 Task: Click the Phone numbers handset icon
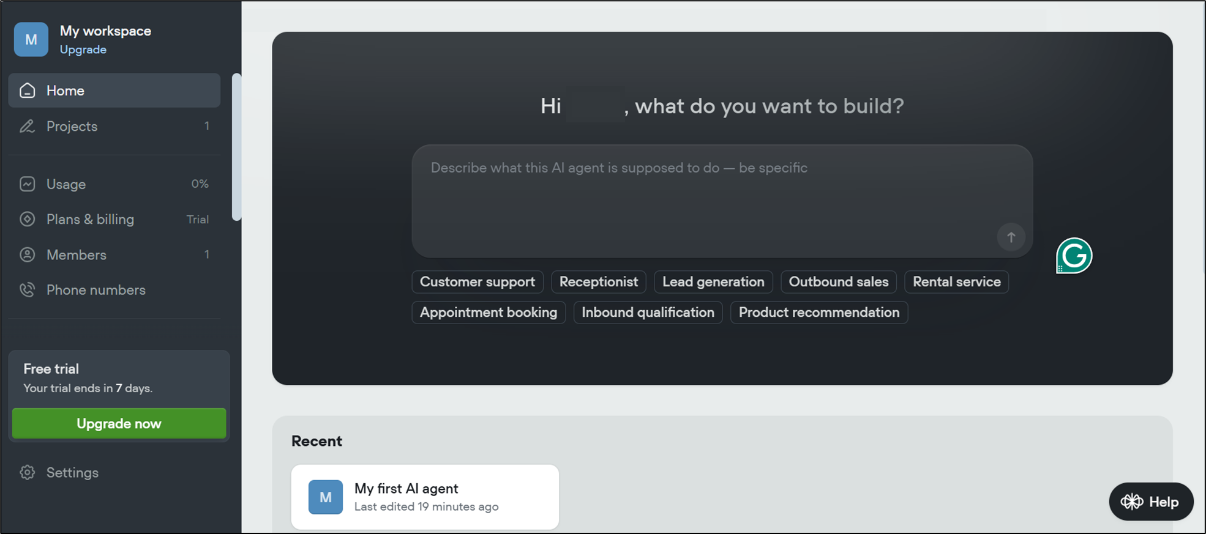pyautogui.click(x=28, y=290)
